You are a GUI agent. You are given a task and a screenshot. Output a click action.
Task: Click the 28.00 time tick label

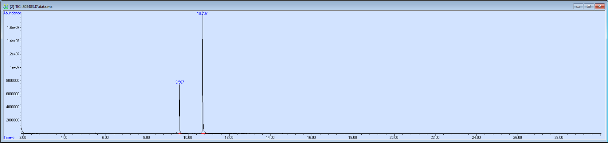pyautogui.click(x=559, y=137)
